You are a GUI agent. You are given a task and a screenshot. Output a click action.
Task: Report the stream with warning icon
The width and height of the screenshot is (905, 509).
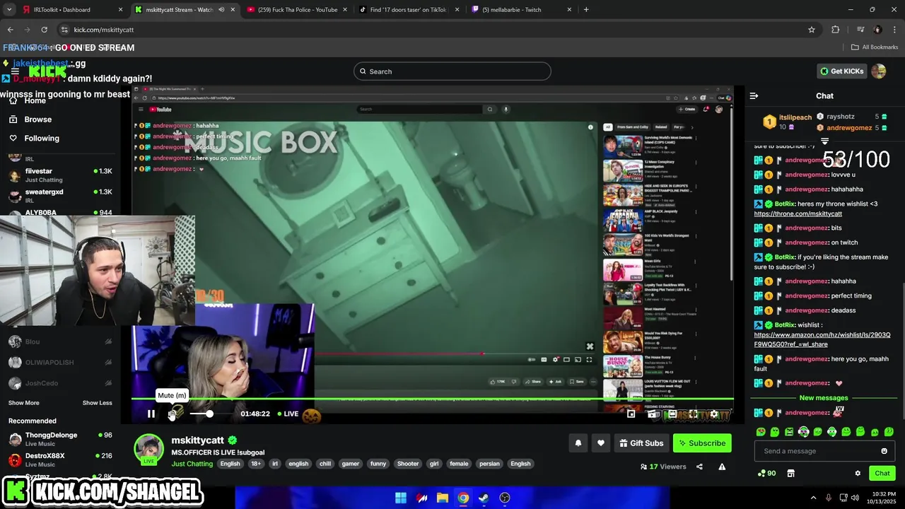[x=722, y=467]
